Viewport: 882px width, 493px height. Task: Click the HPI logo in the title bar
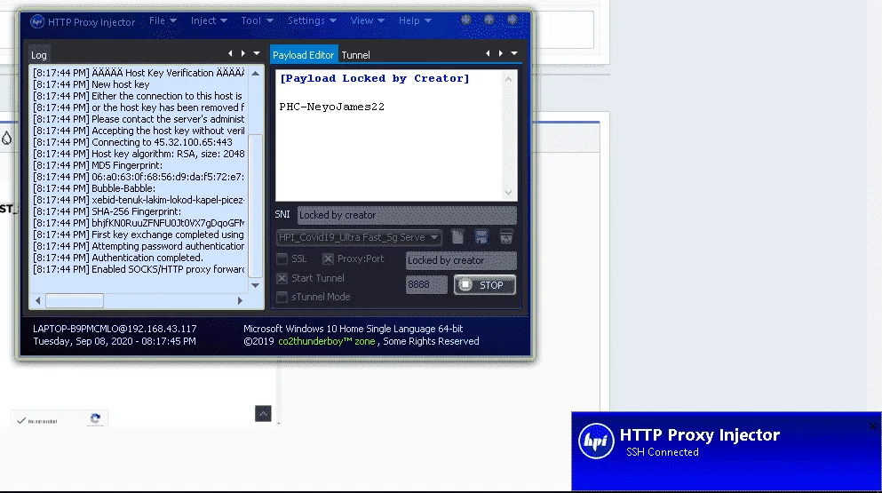tap(37, 21)
